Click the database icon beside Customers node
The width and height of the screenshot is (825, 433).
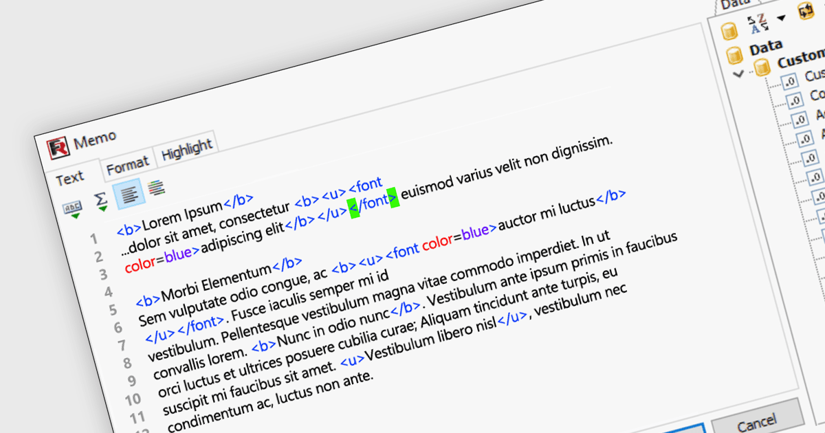click(762, 67)
